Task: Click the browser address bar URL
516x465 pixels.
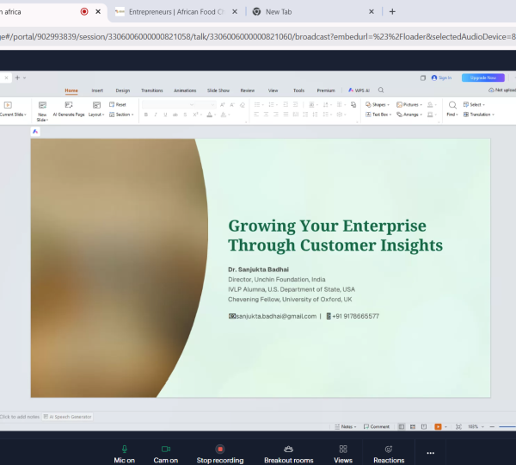Action: [258, 36]
